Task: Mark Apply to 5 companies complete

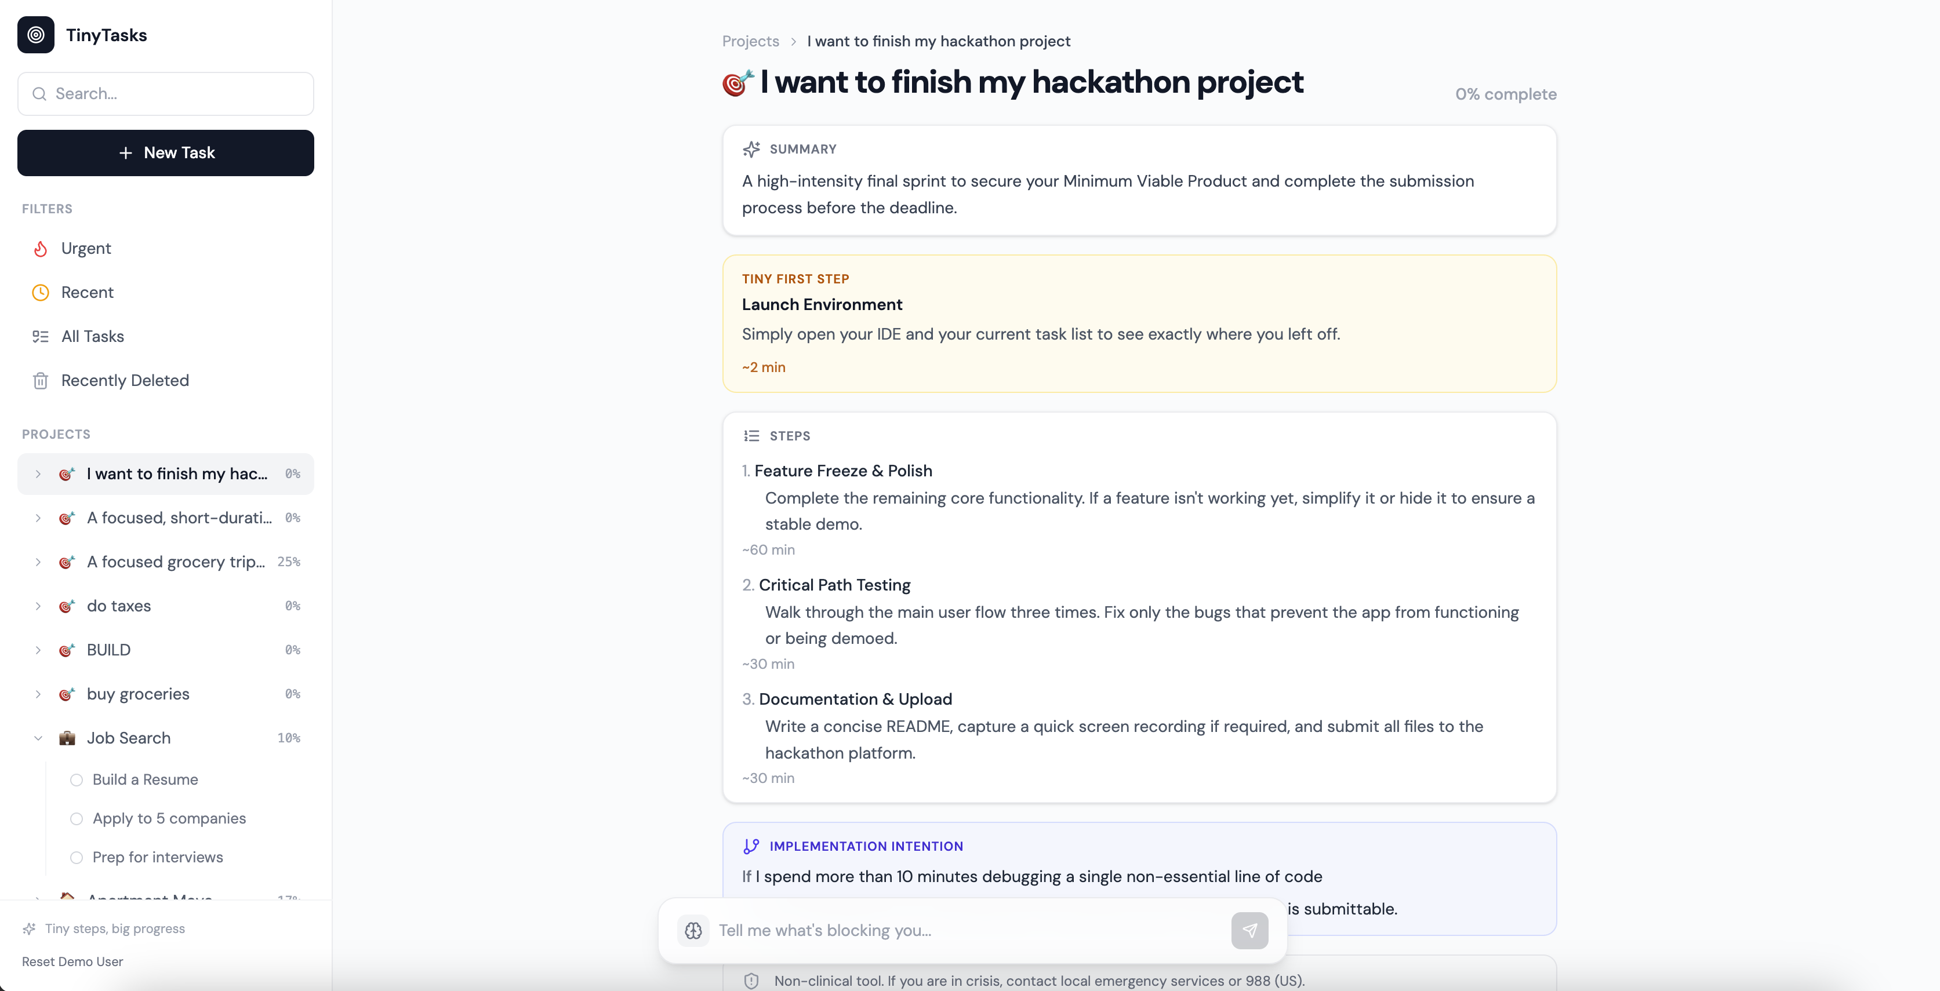Action: click(x=76, y=818)
